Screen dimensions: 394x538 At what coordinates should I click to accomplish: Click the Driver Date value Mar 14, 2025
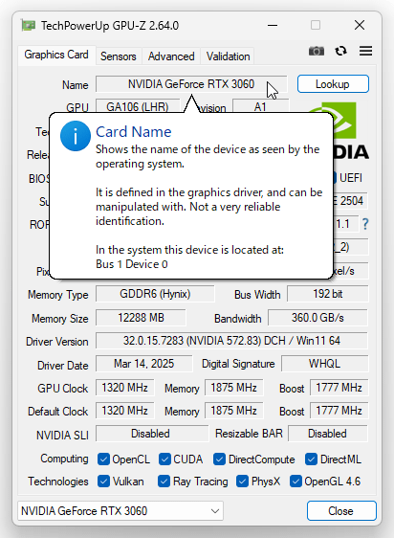tap(144, 364)
